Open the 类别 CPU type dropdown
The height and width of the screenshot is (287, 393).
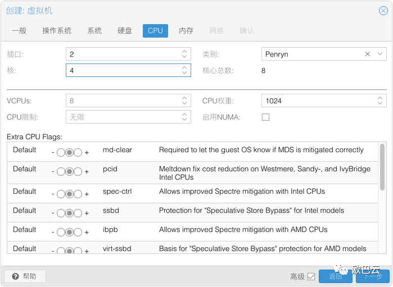[381, 54]
